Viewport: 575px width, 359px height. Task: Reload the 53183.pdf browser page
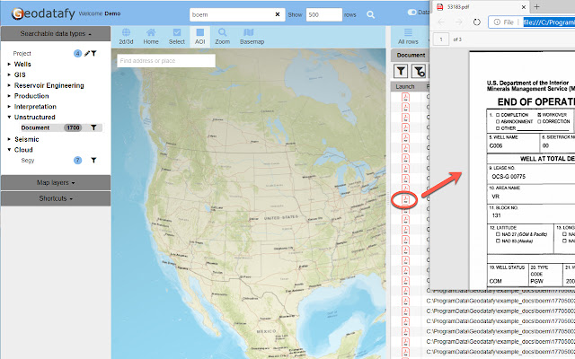coord(477,22)
